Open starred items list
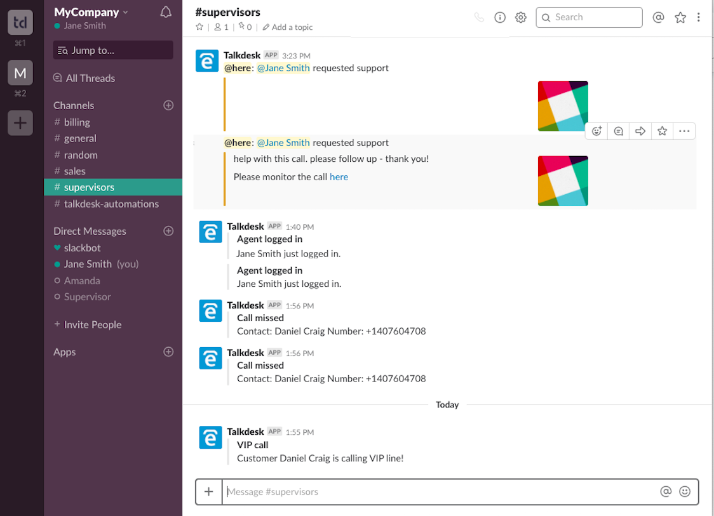Image resolution: width=714 pixels, height=516 pixels. (680, 17)
